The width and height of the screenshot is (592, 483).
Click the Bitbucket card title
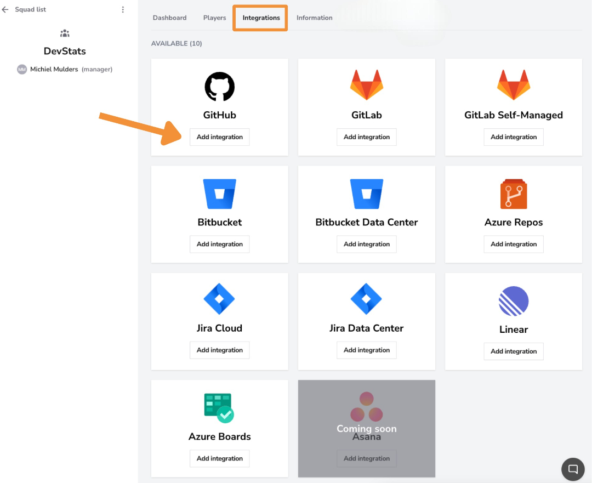coord(219,223)
